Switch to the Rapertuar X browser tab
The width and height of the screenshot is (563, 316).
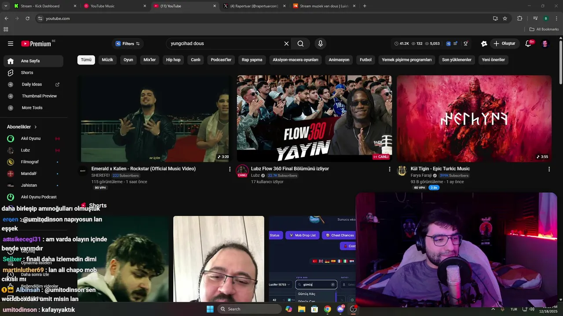point(254,6)
